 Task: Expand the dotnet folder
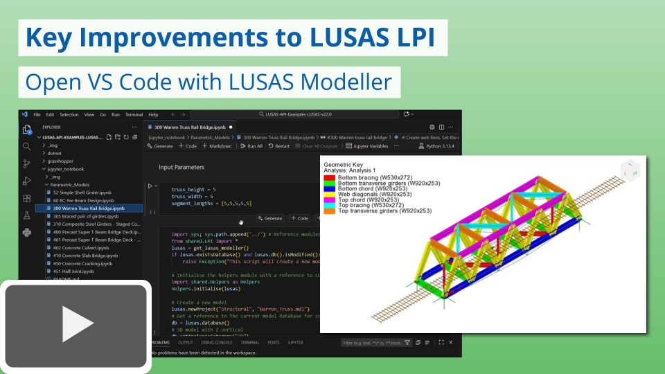[54, 152]
